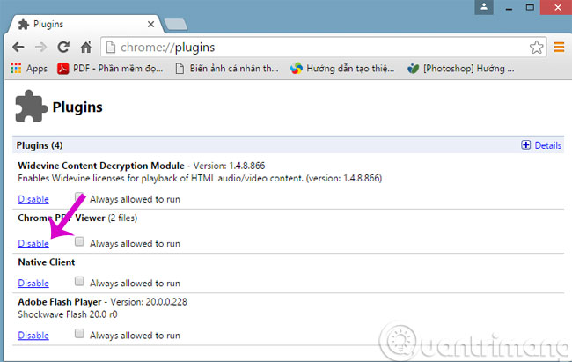Screen dimensions: 572x362
Task: Maximize the Chrome window
Action: [x=530, y=7]
